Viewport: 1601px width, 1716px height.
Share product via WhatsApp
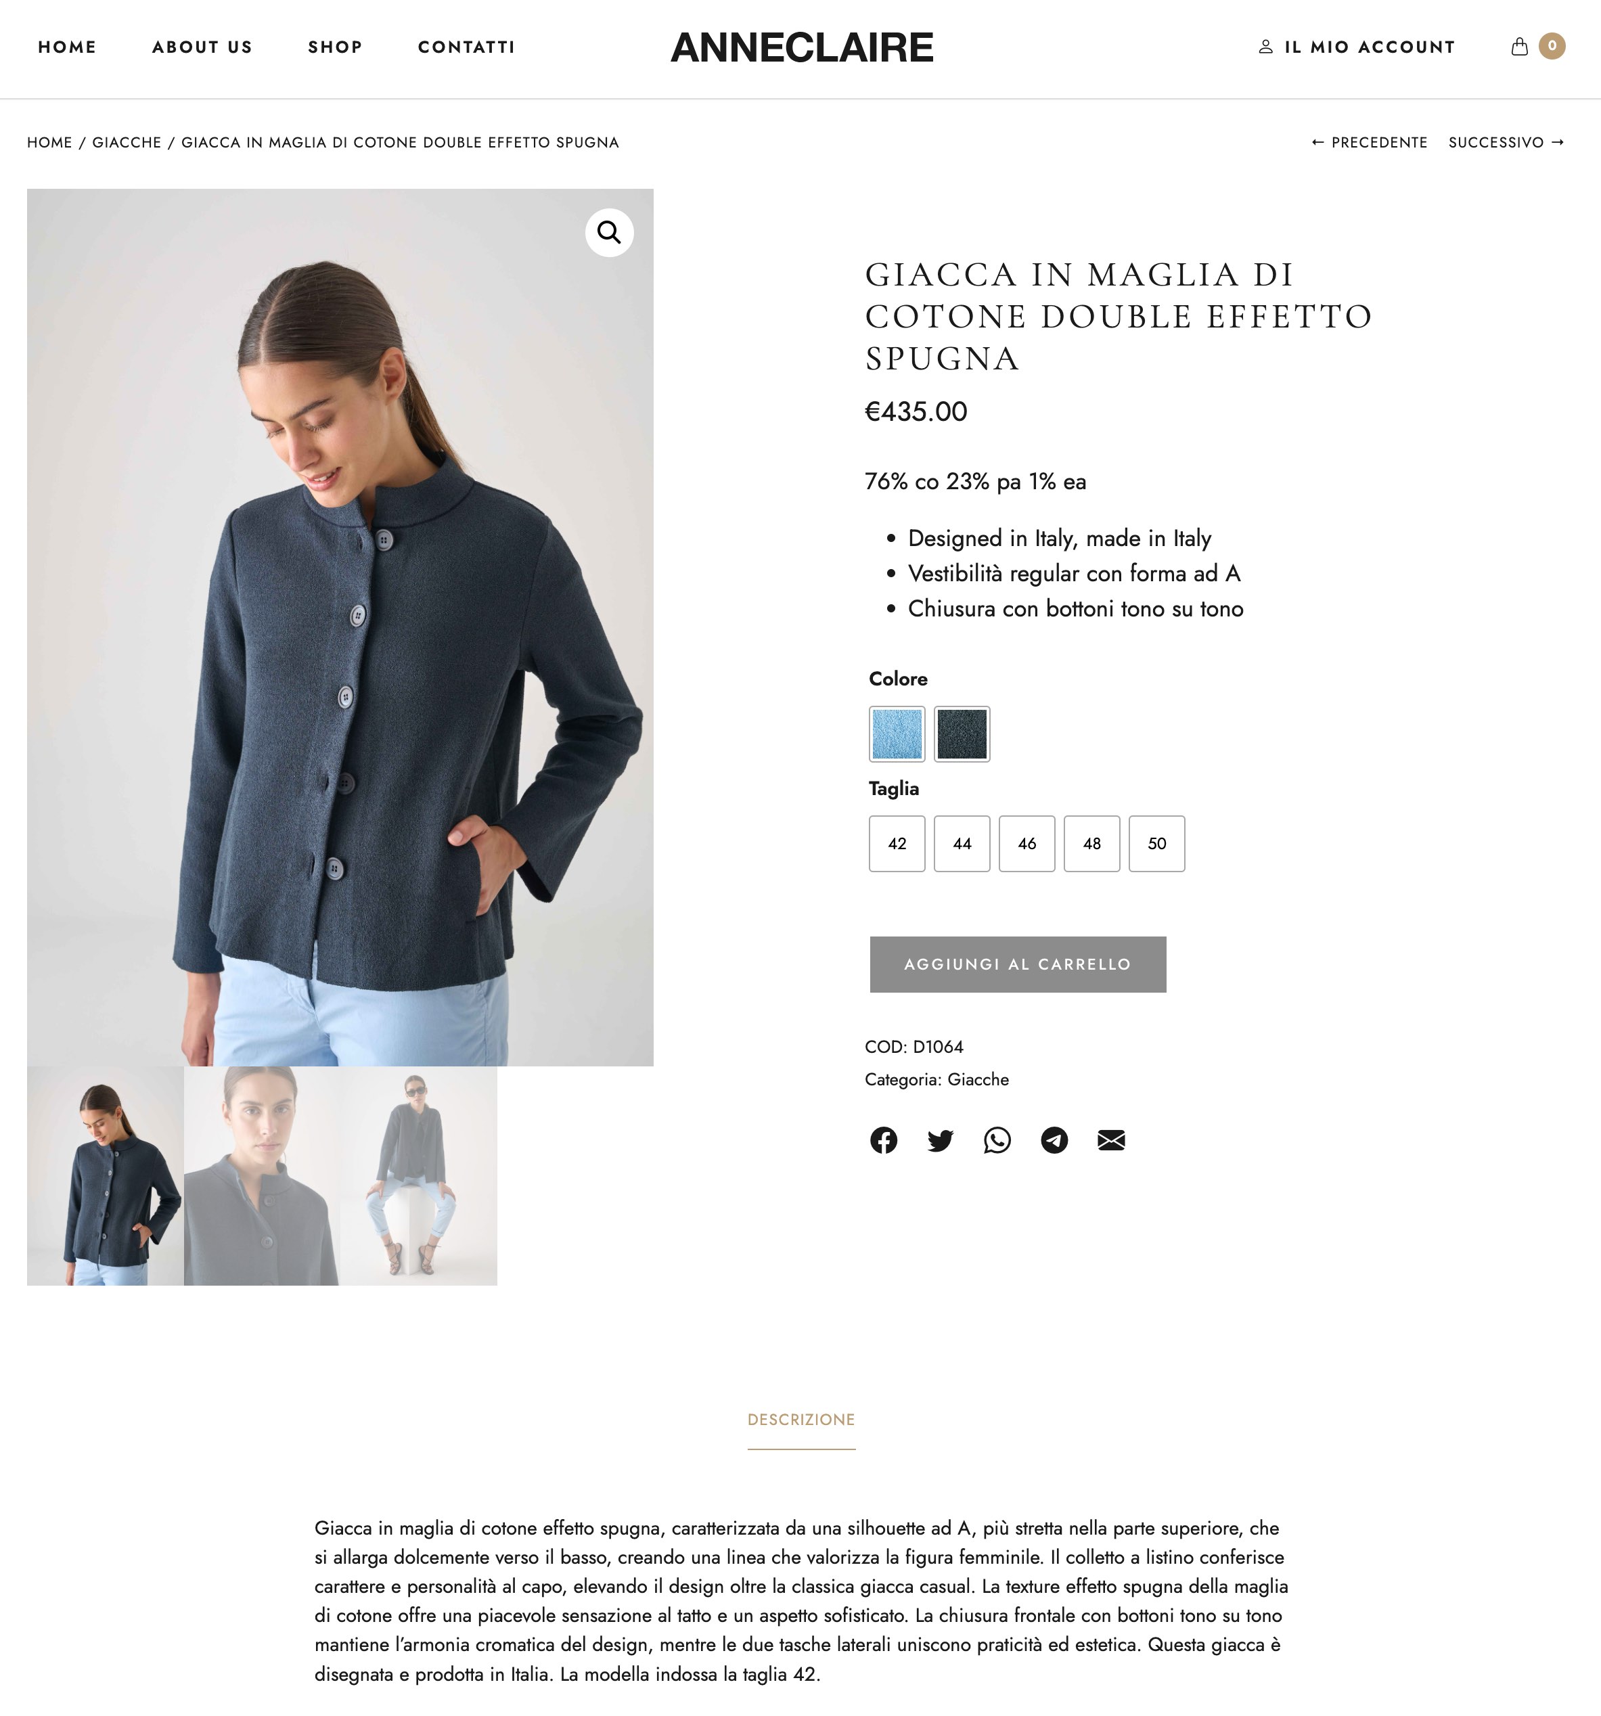(997, 1140)
